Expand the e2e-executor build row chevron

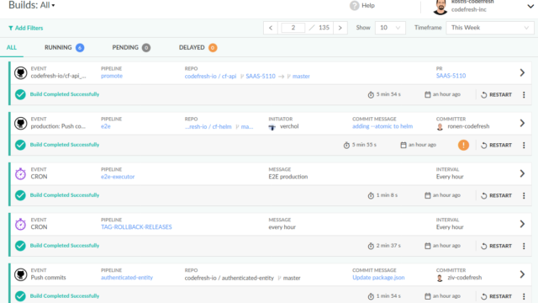pos(522,173)
